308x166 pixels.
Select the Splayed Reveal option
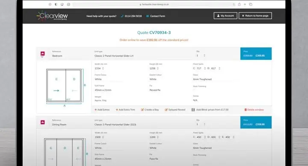(175, 110)
